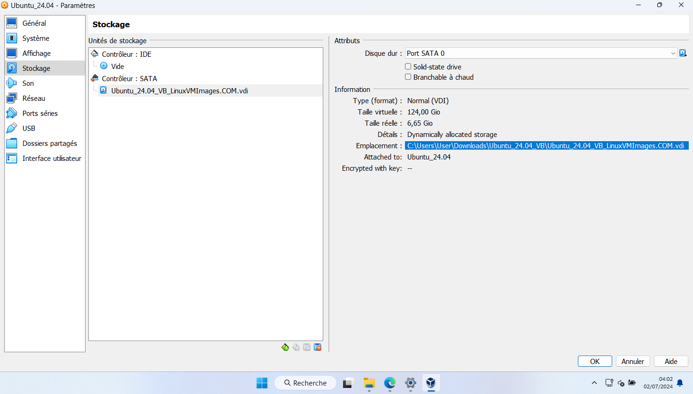Click the Vide optical disc icon

104,66
